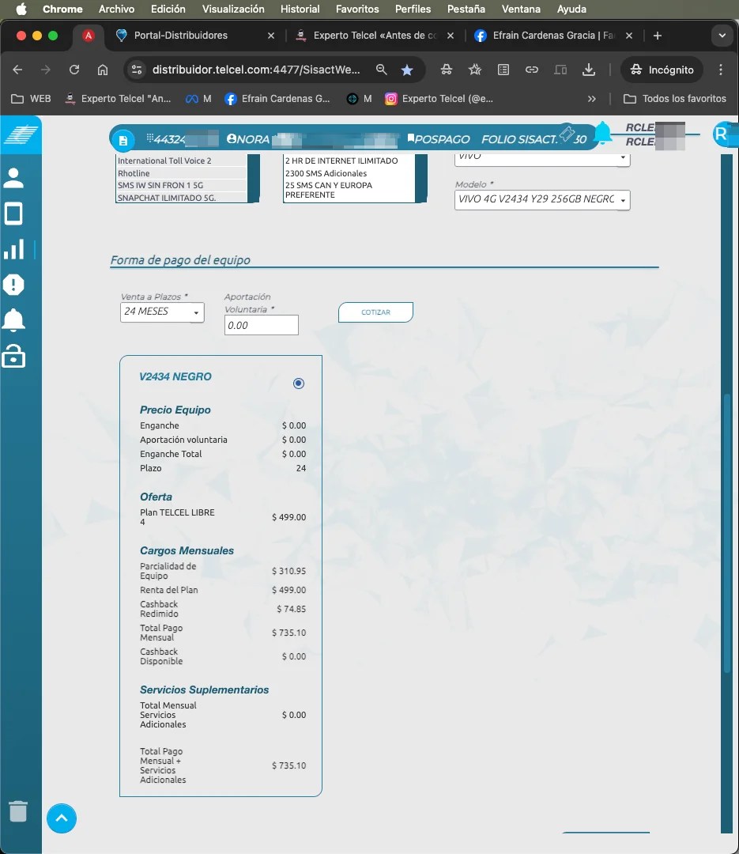Click the document icon in header bar
Screen dimensions: 739x854
123,141
